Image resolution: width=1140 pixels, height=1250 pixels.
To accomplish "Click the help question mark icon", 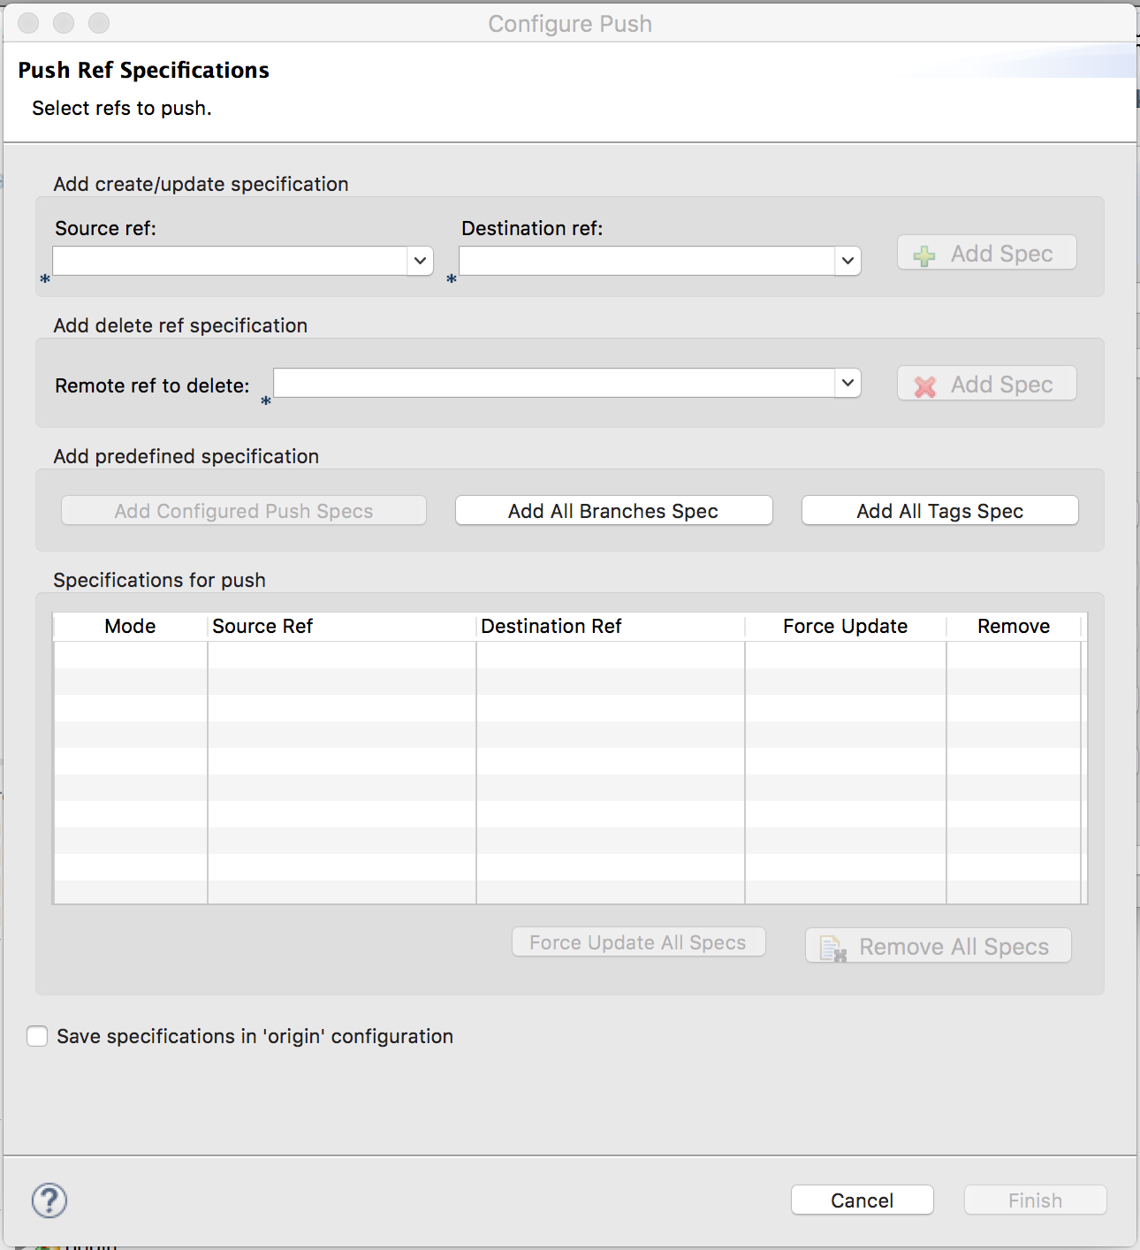I will (x=49, y=1200).
